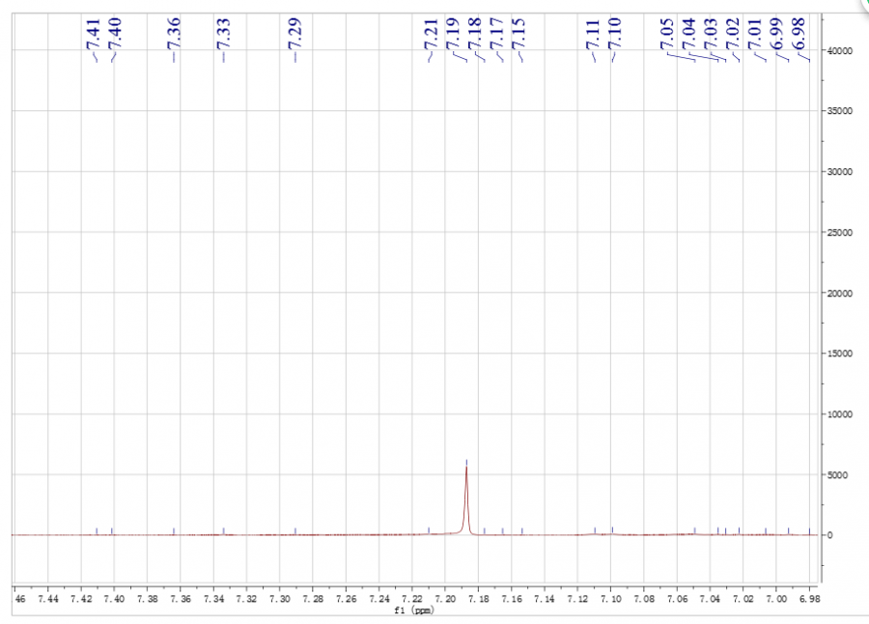Click the 10000 intensity axis value
Image resolution: width=869 pixels, height=624 pixels.
pyautogui.click(x=840, y=414)
